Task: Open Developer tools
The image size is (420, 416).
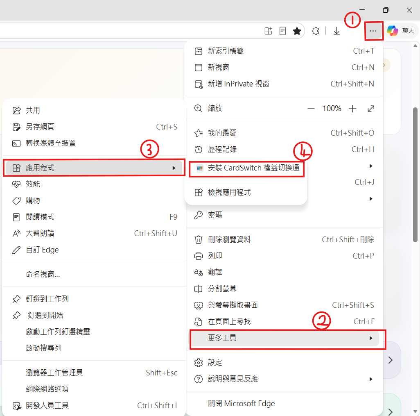Action: click(94, 405)
